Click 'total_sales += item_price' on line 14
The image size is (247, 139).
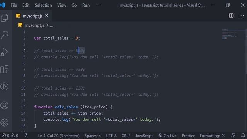[x=73, y=113]
